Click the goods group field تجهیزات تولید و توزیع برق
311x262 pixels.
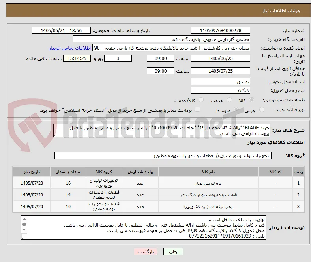pyautogui.click(x=163, y=155)
